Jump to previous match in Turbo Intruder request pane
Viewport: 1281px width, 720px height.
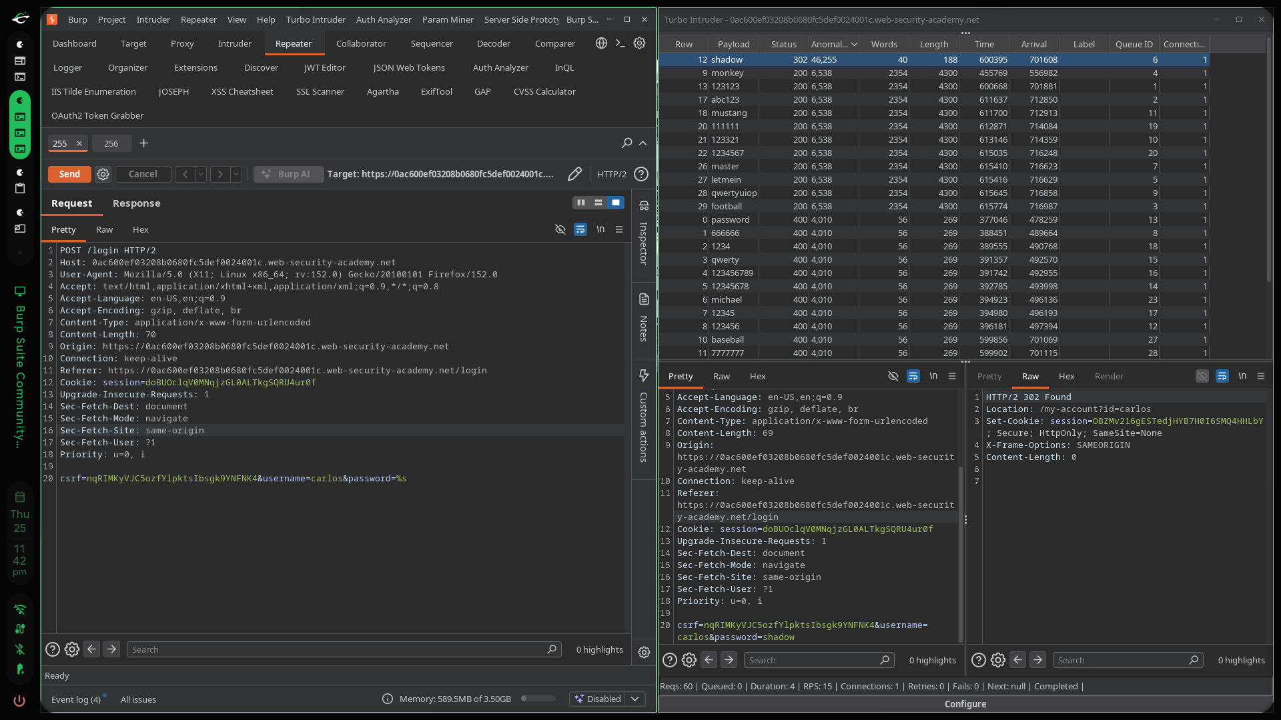click(x=709, y=660)
